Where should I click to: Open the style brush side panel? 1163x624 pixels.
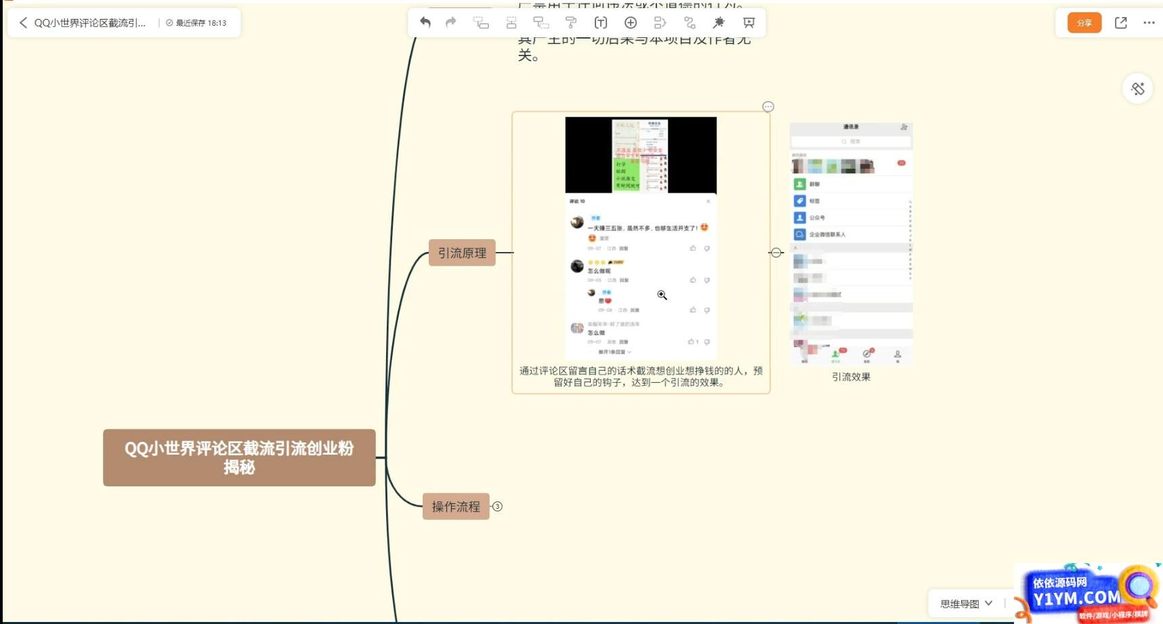click(1138, 89)
